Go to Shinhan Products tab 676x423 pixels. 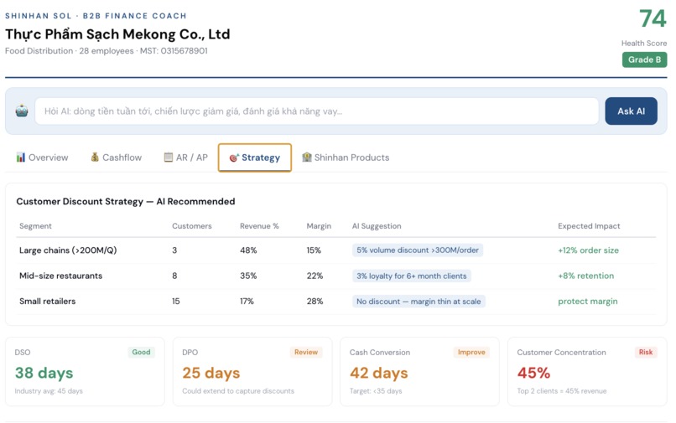346,157
